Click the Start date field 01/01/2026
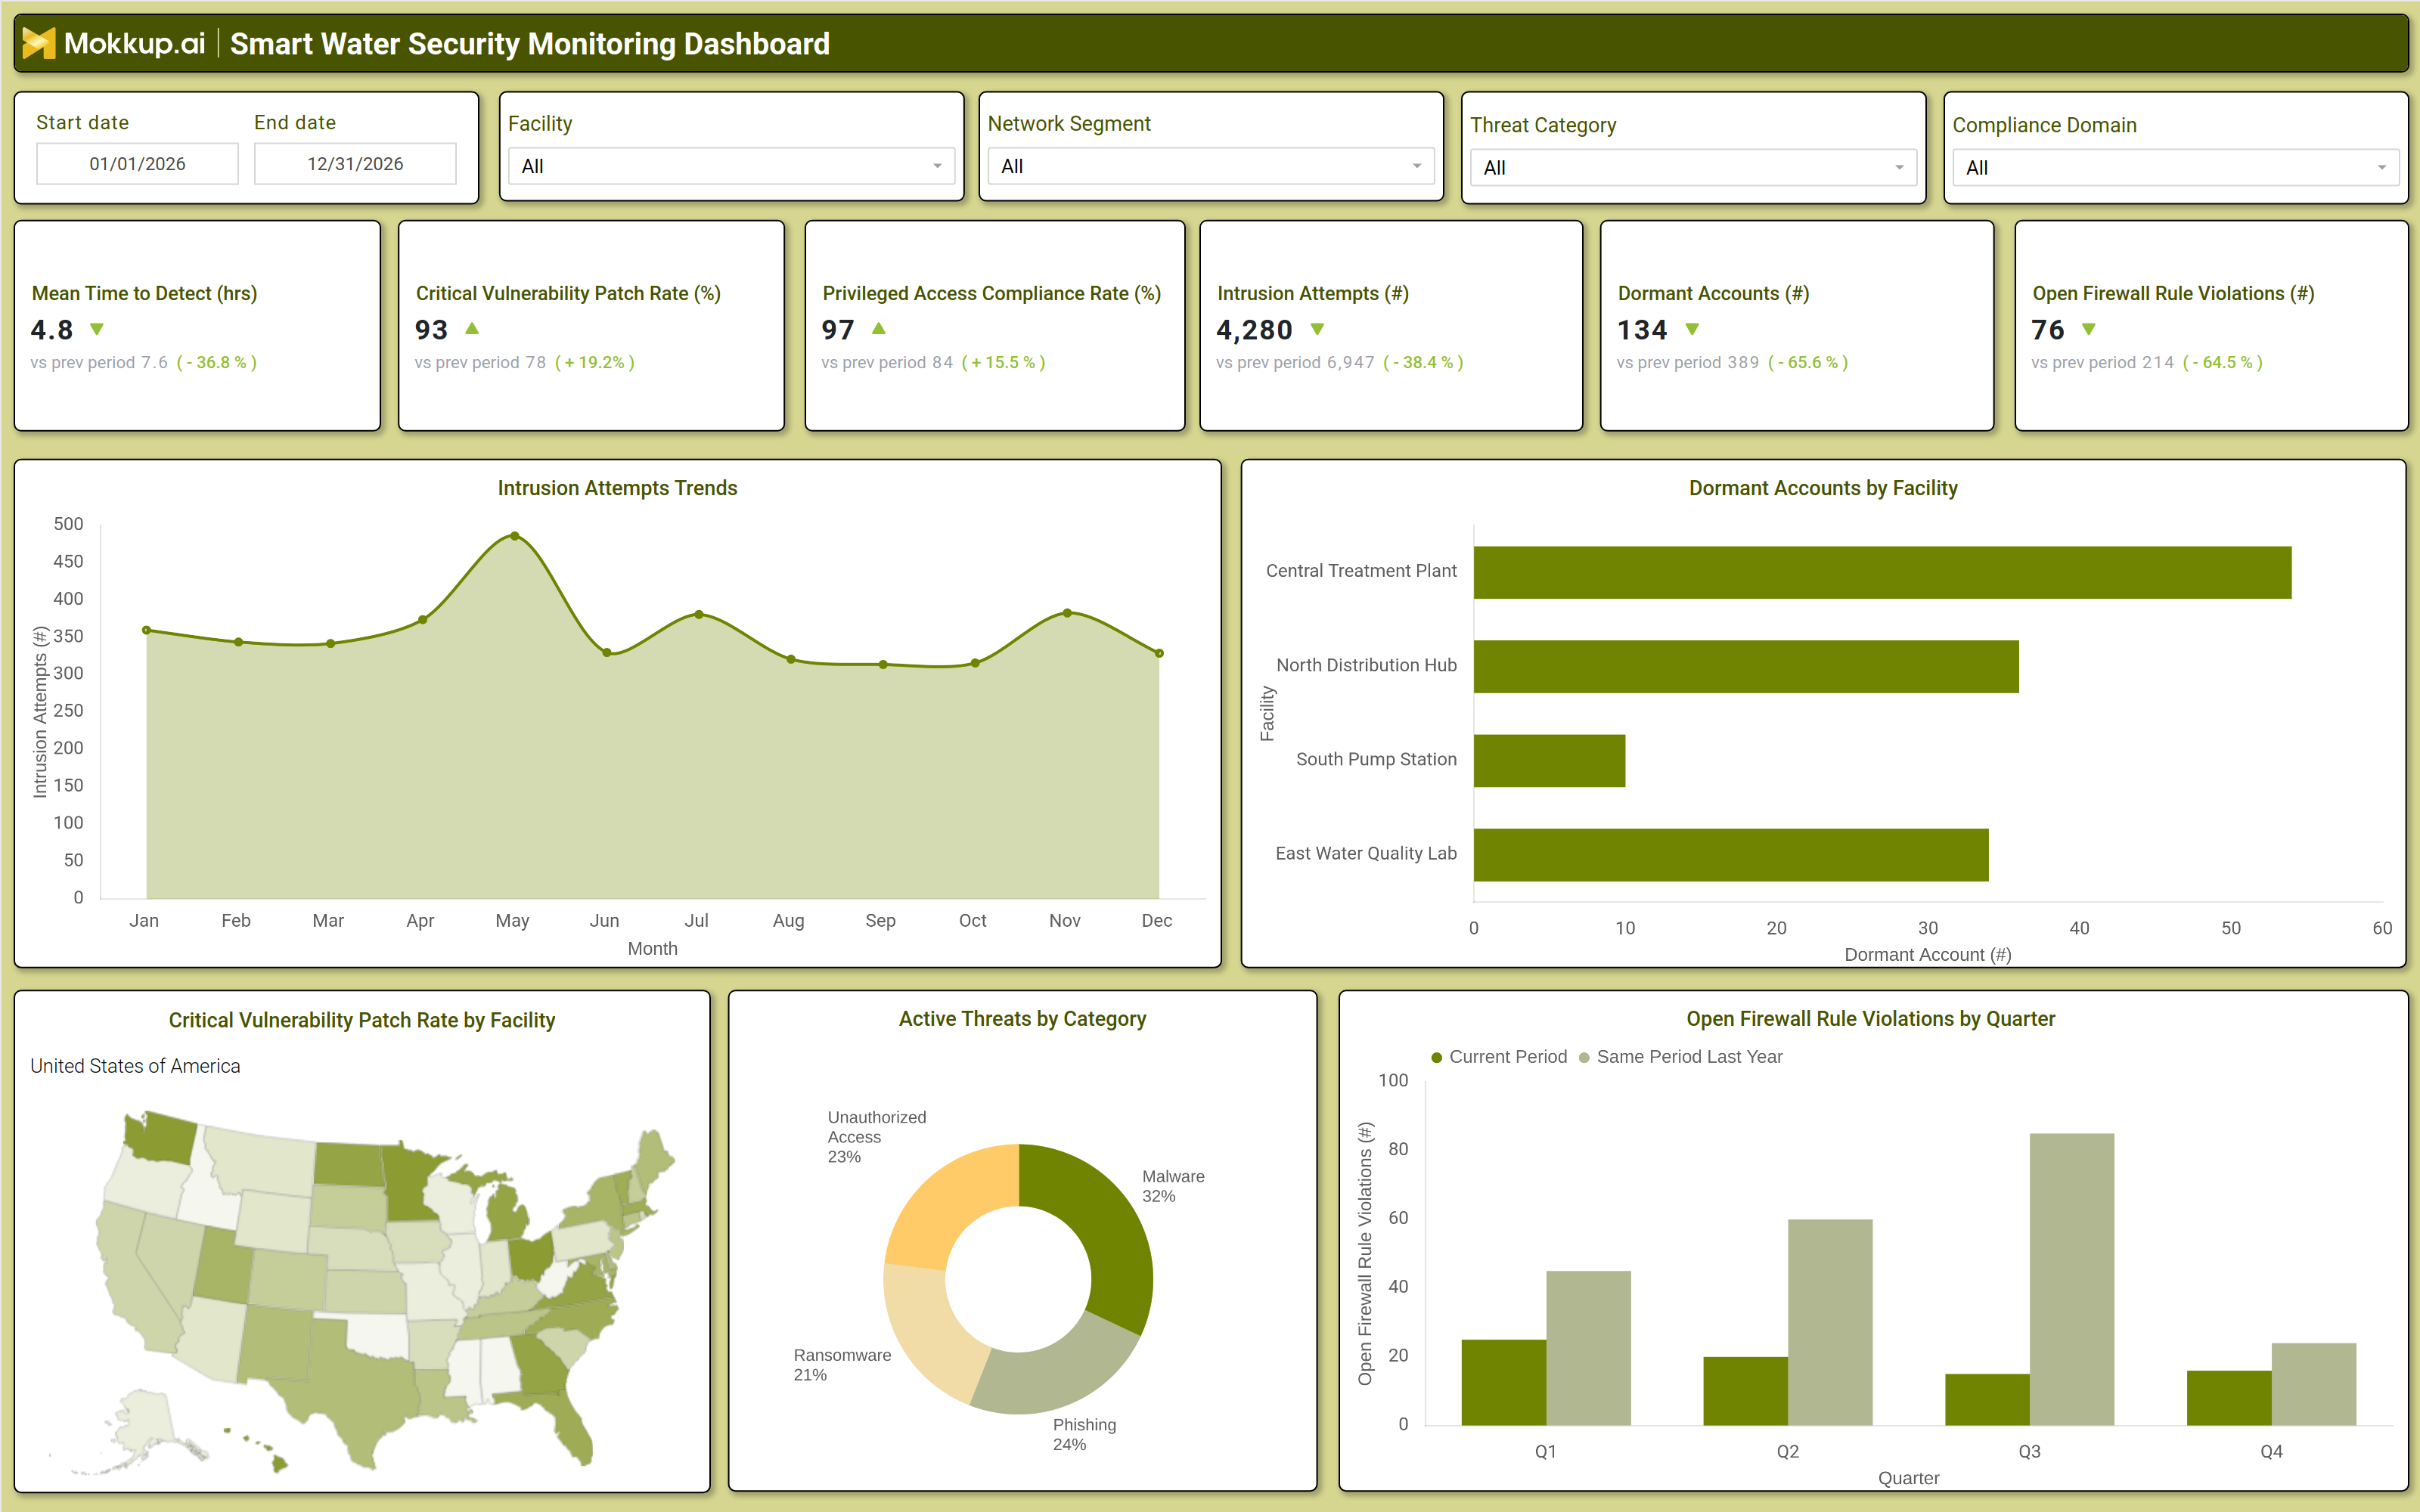 click(x=137, y=164)
